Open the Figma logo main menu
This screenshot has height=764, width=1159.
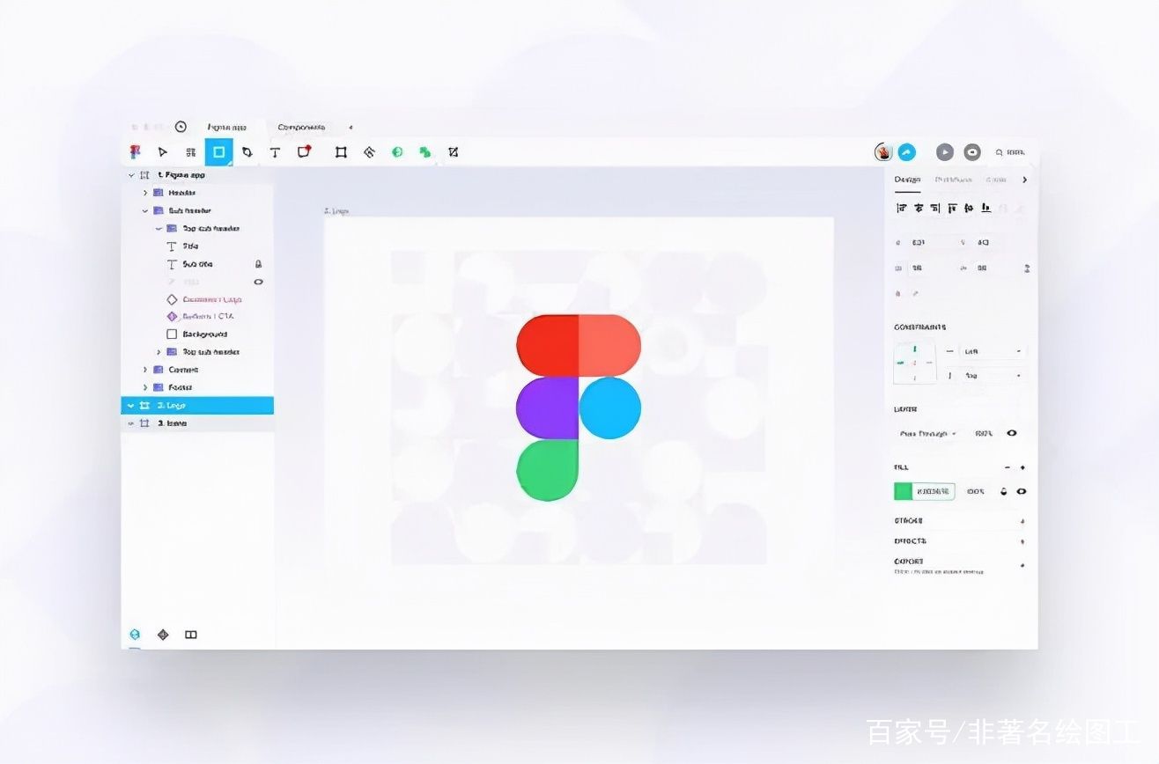coord(135,152)
